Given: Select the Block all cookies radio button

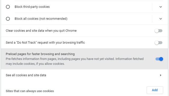Looking at the screenshot, I should (8, 19).
